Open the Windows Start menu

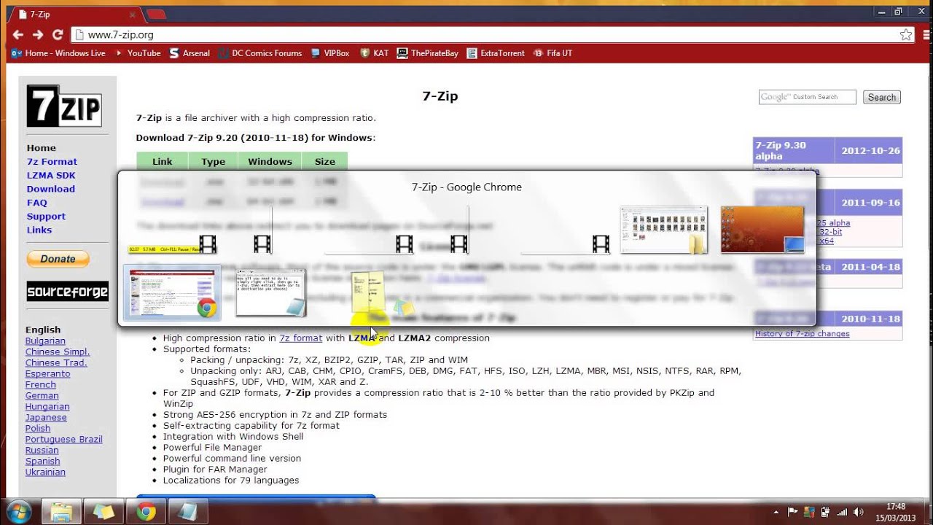pos(17,512)
